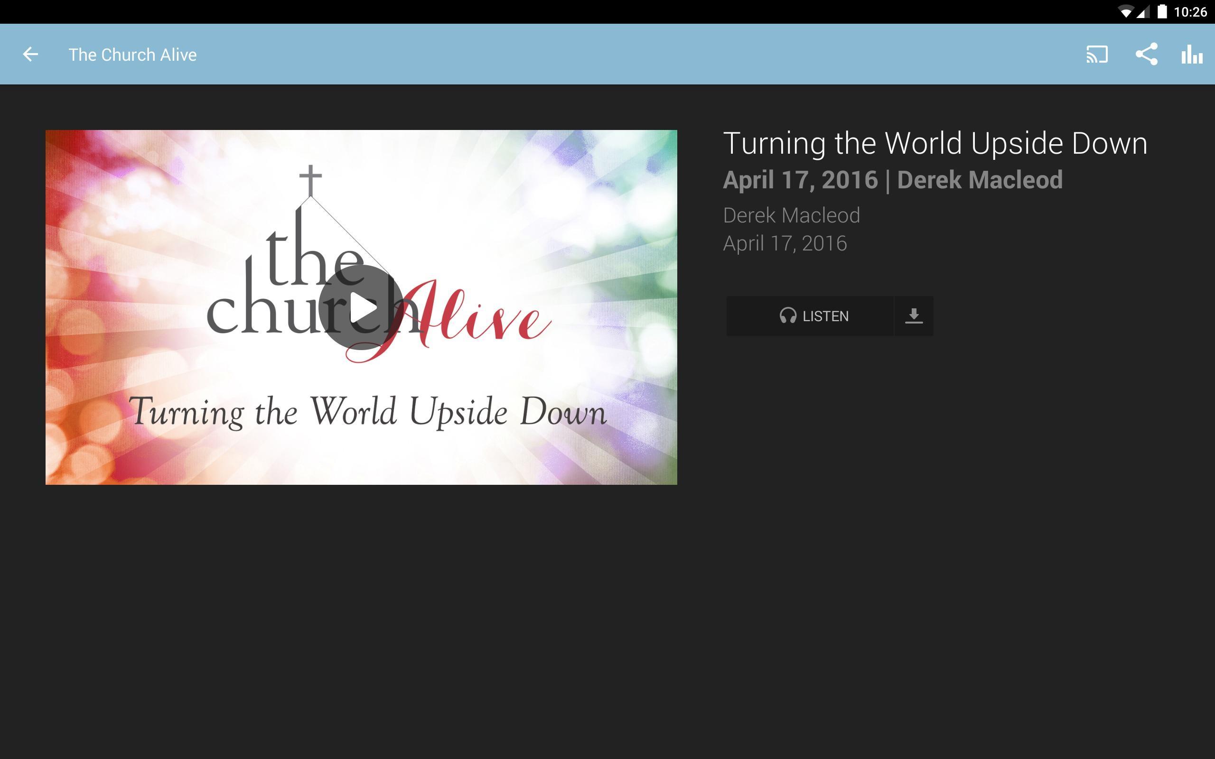Tap 'Turning the World Upside Down' title
1215x759 pixels.
(x=935, y=144)
